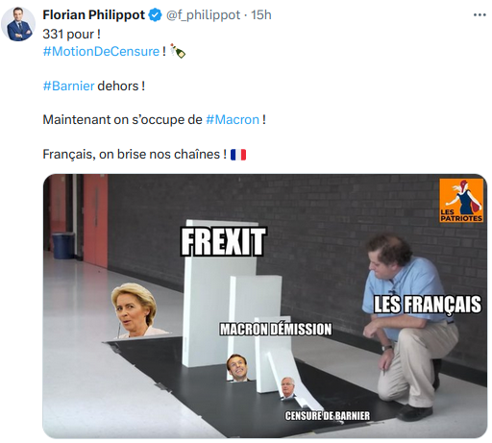
Task: Click the French flag emoji
Action: (x=238, y=155)
